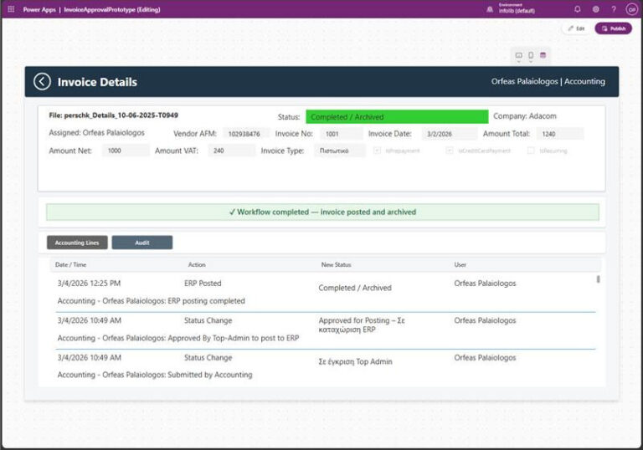Click the audit list scrollbar thumb
This screenshot has height=450, width=643.
pyautogui.click(x=599, y=279)
